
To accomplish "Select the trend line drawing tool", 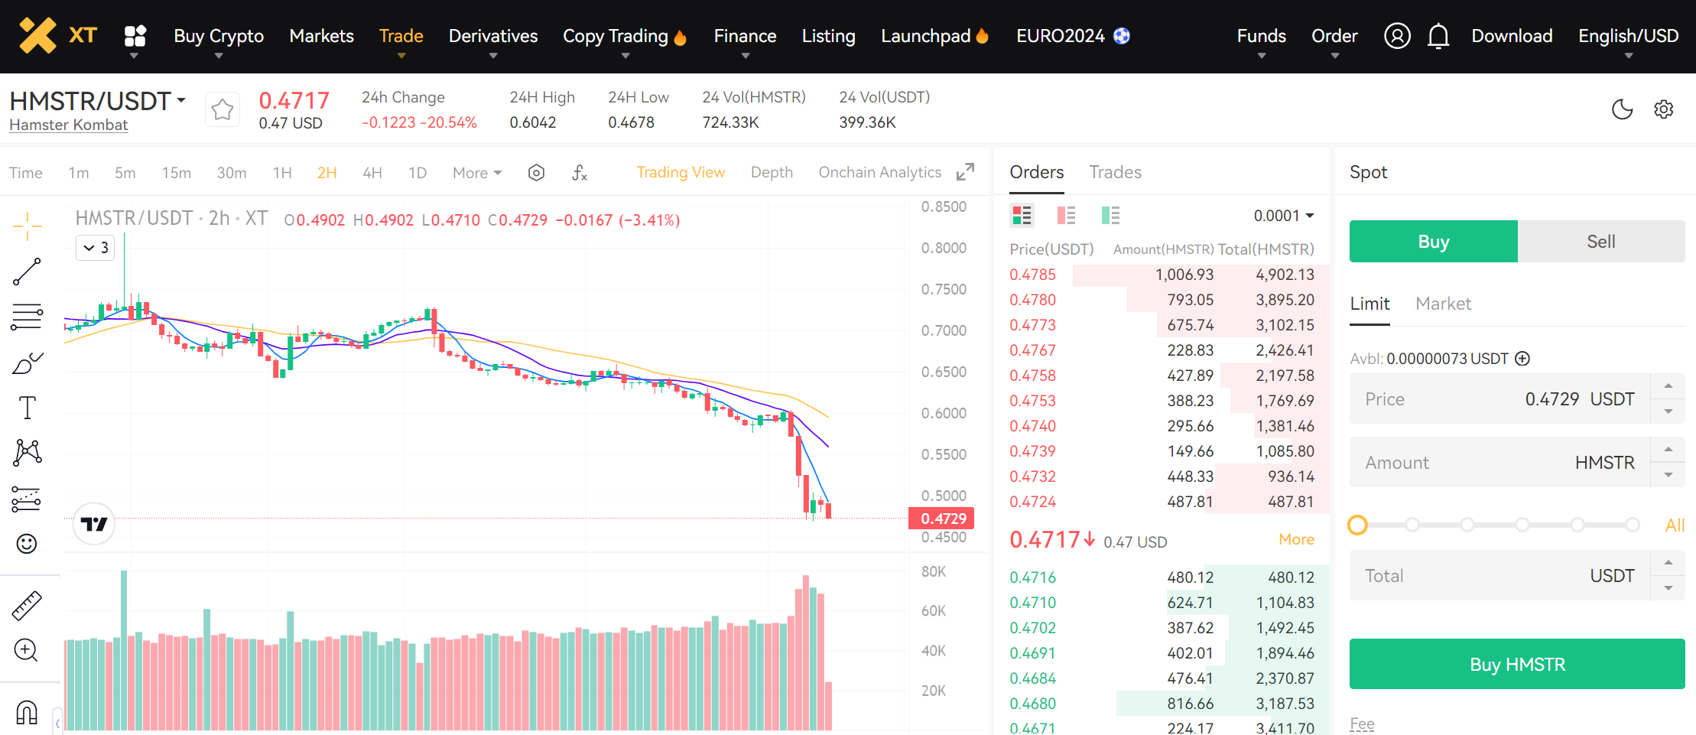I will click(x=27, y=272).
